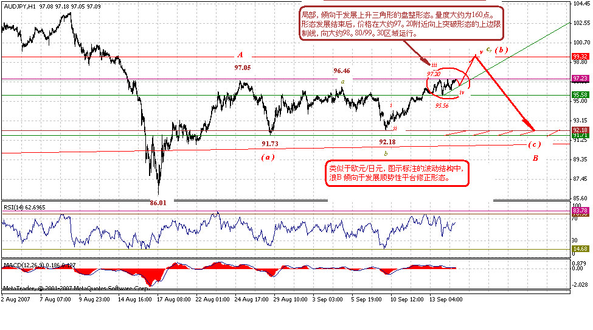Image resolution: width=593 pixels, height=330 pixels.
Task: Click the 13 Sep 04:00 date label
Action: tap(446, 300)
